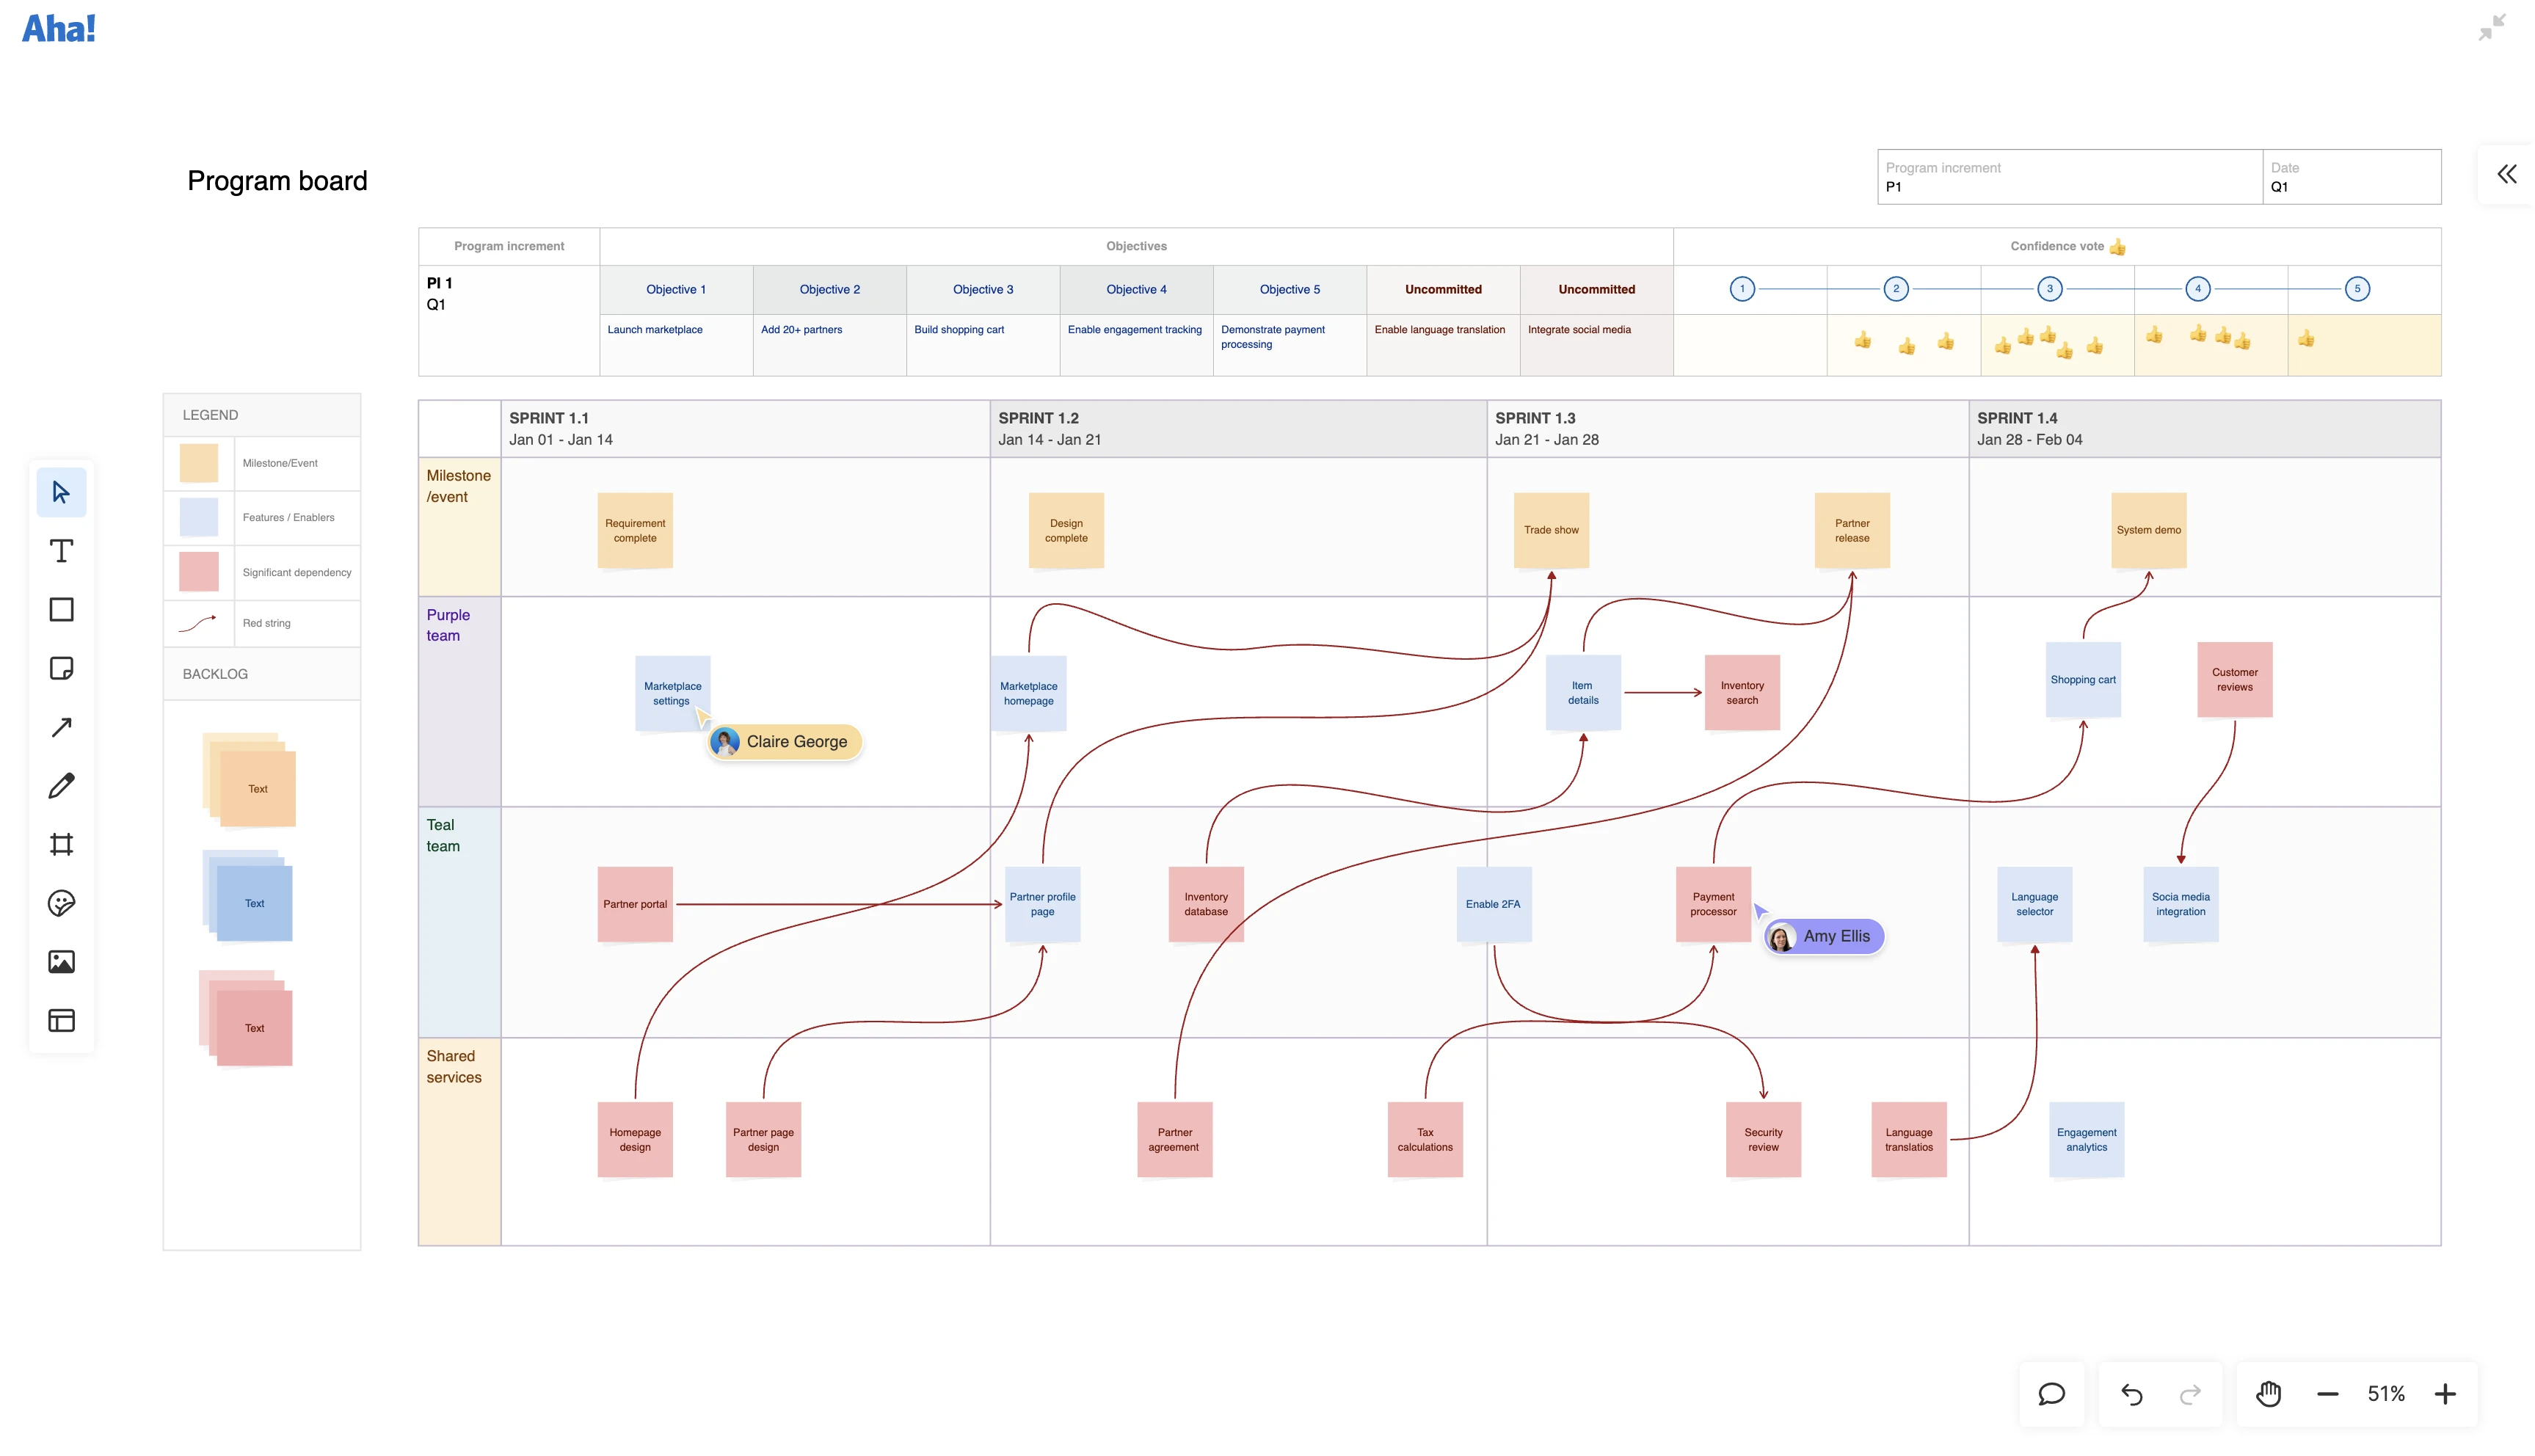Image resolution: width=2535 pixels, height=1456 pixels.
Task: Open the comments panel
Action: tap(2051, 1393)
